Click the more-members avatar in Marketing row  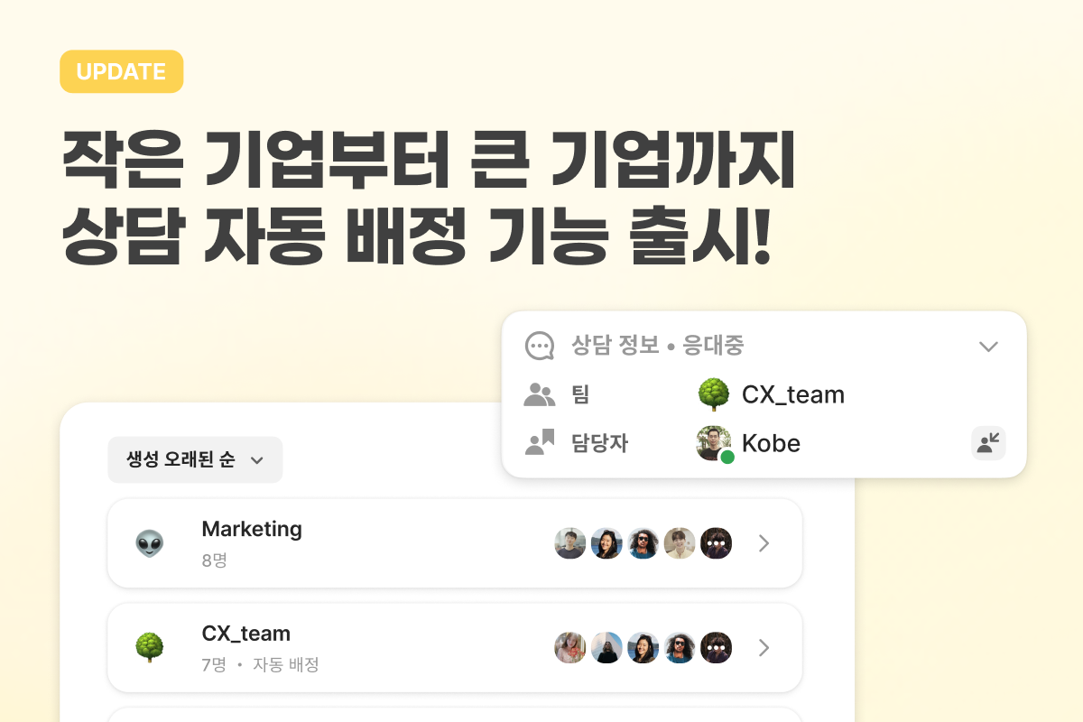717,543
